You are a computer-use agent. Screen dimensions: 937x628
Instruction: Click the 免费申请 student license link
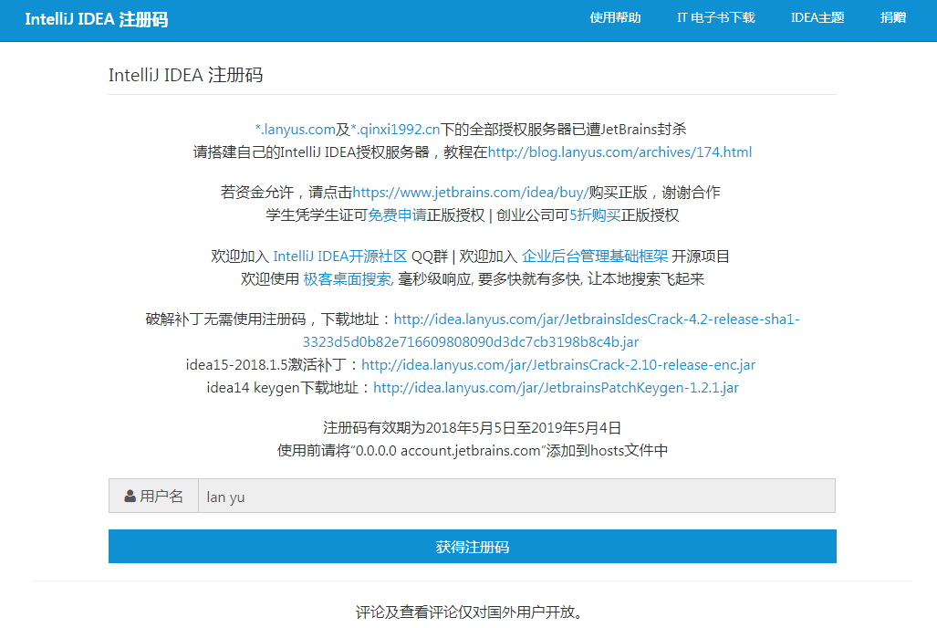coord(397,215)
